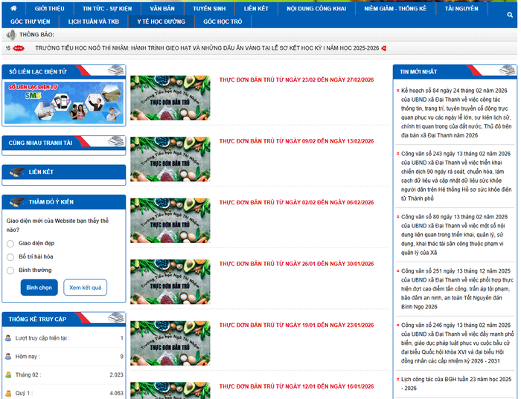Open news Công văn số 251 ngày 13 tháng 12
Screen dimensions: 521x399
(x=457, y=289)
